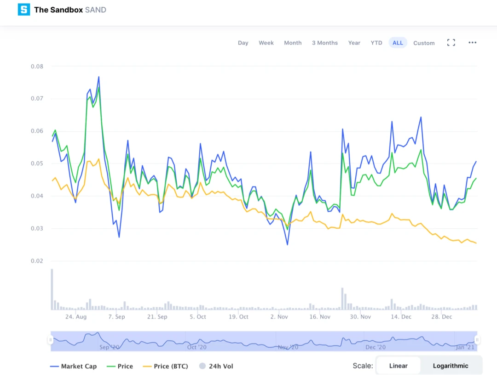Click the 14. Dec x-axis label

(401, 316)
